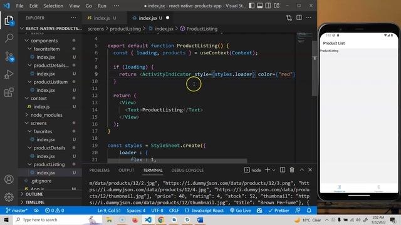This screenshot has height=225, width=401.
Task: Open the Edit menu
Action: [x=33, y=6]
